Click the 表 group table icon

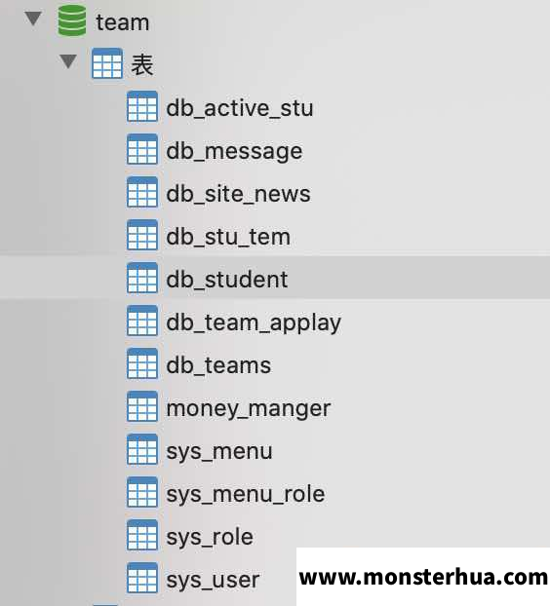click(107, 63)
